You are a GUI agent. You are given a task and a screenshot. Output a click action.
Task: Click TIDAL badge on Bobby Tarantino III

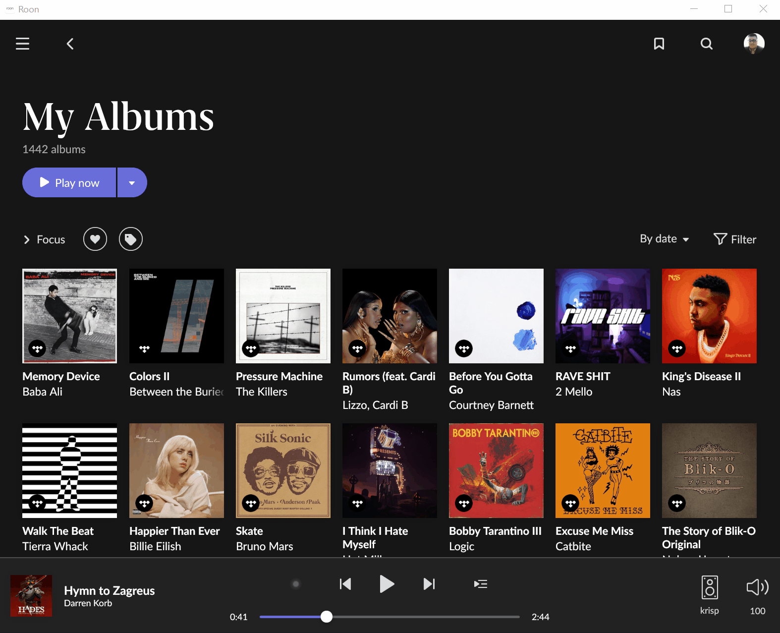(464, 503)
